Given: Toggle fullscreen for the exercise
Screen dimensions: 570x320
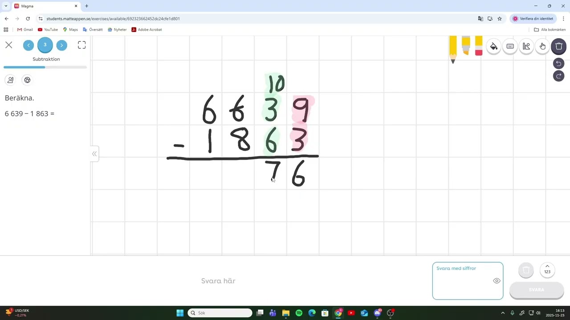Looking at the screenshot, I should click(82, 45).
